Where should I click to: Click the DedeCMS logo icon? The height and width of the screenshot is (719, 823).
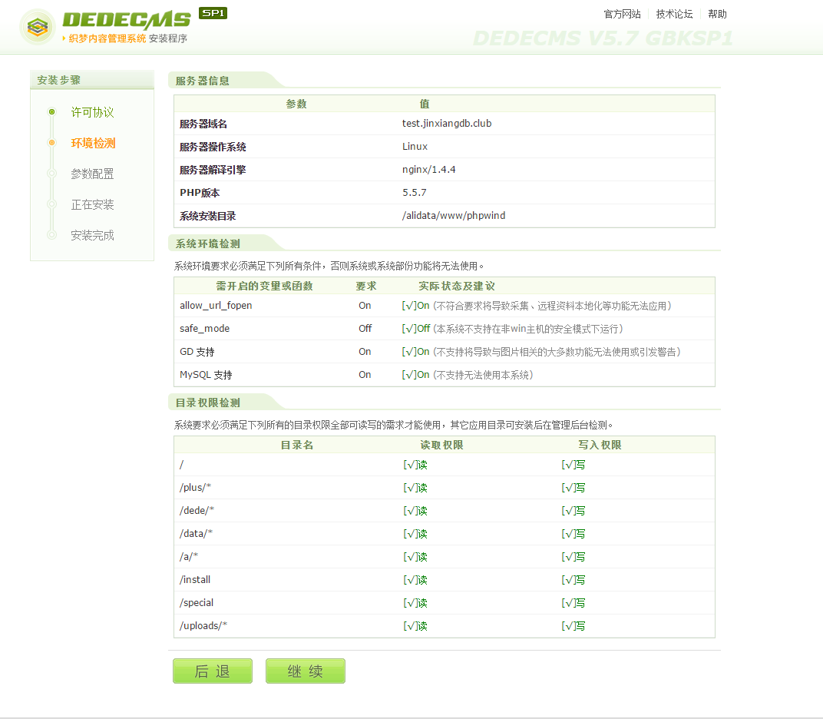click(37, 27)
